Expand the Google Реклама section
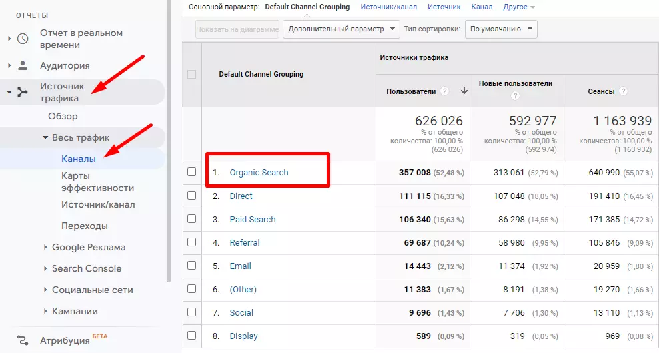The image size is (659, 353). click(x=88, y=247)
